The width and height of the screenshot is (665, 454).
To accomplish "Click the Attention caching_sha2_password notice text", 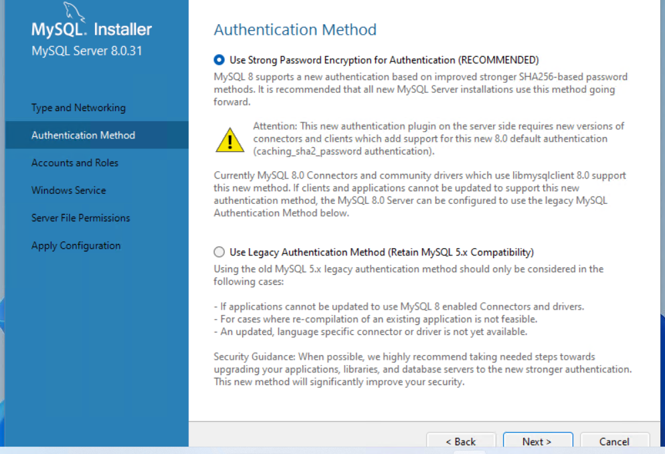I will pos(438,138).
